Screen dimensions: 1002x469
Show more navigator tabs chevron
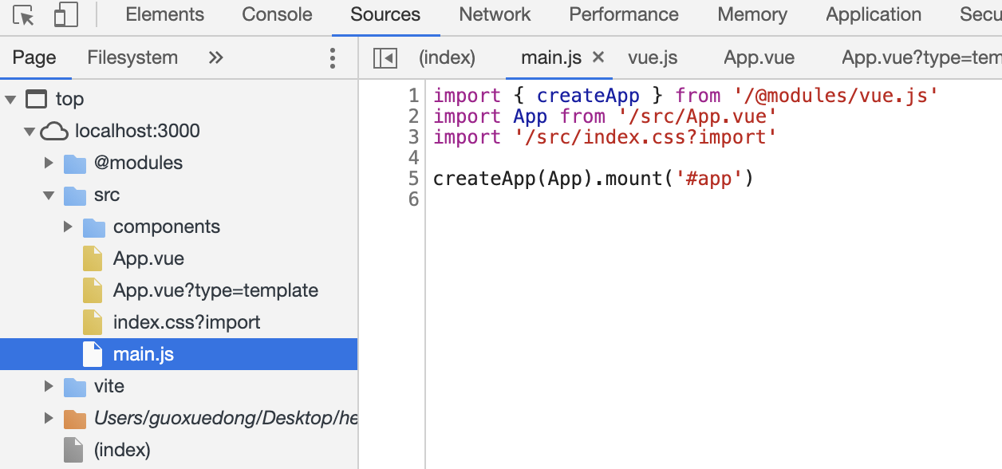click(x=215, y=57)
